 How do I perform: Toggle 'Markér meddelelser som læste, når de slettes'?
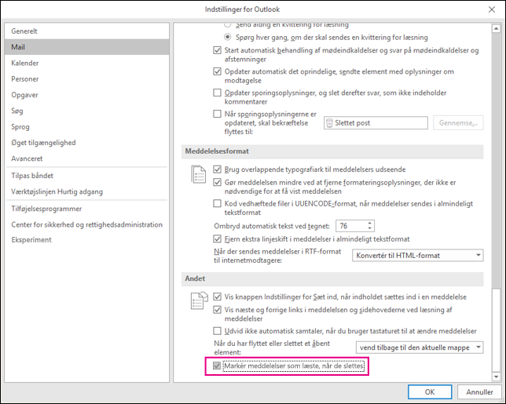point(217,366)
